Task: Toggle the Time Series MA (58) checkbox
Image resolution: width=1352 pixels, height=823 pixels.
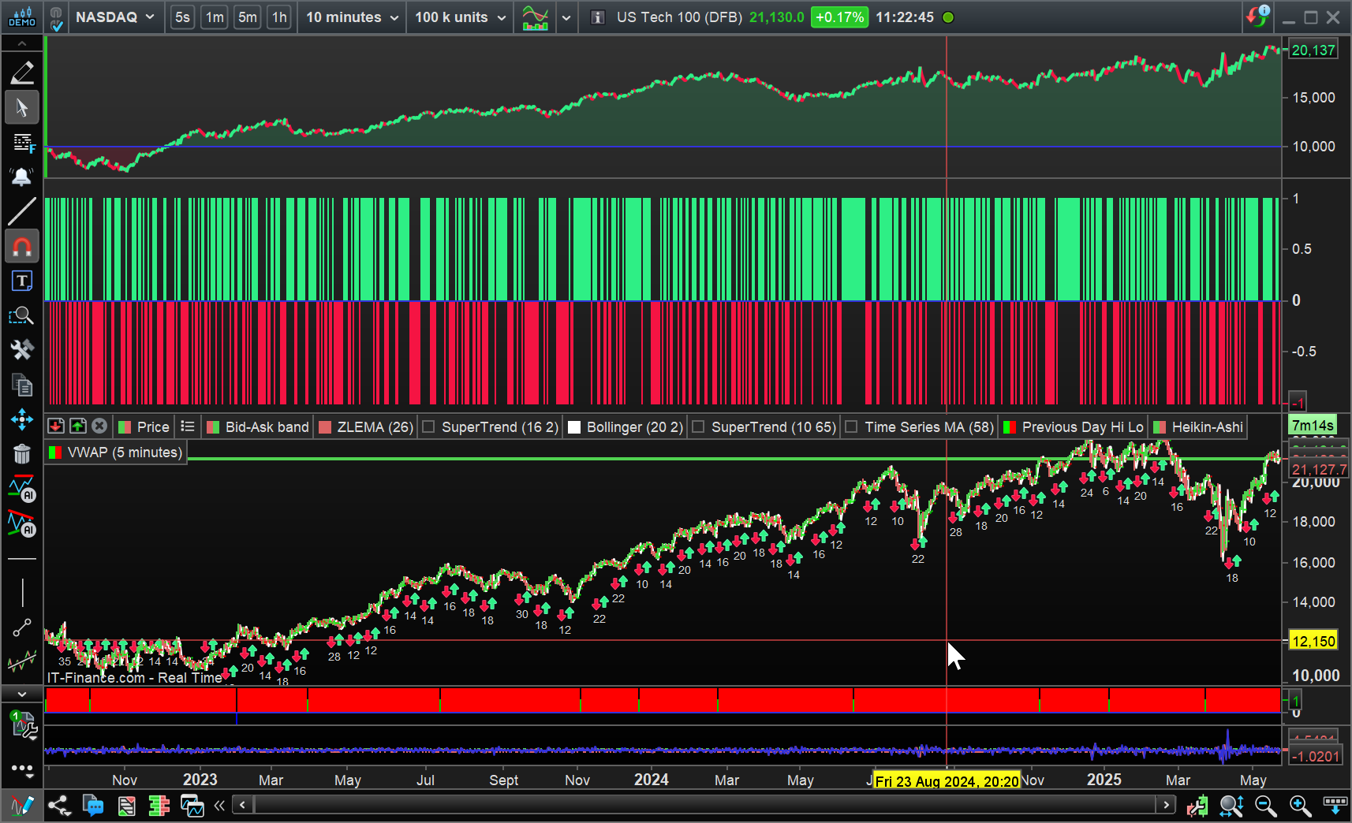Action: (x=851, y=427)
